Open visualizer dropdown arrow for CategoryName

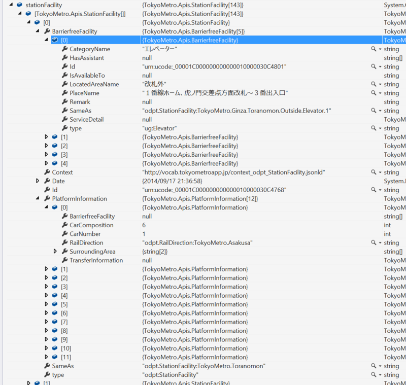[x=380, y=49]
